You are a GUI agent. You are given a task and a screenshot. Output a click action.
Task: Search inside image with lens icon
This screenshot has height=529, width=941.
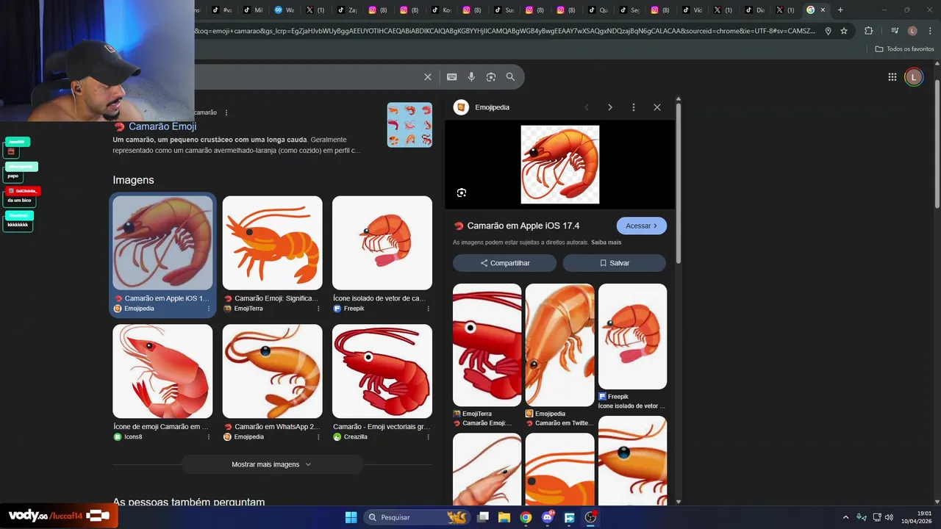pos(462,192)
